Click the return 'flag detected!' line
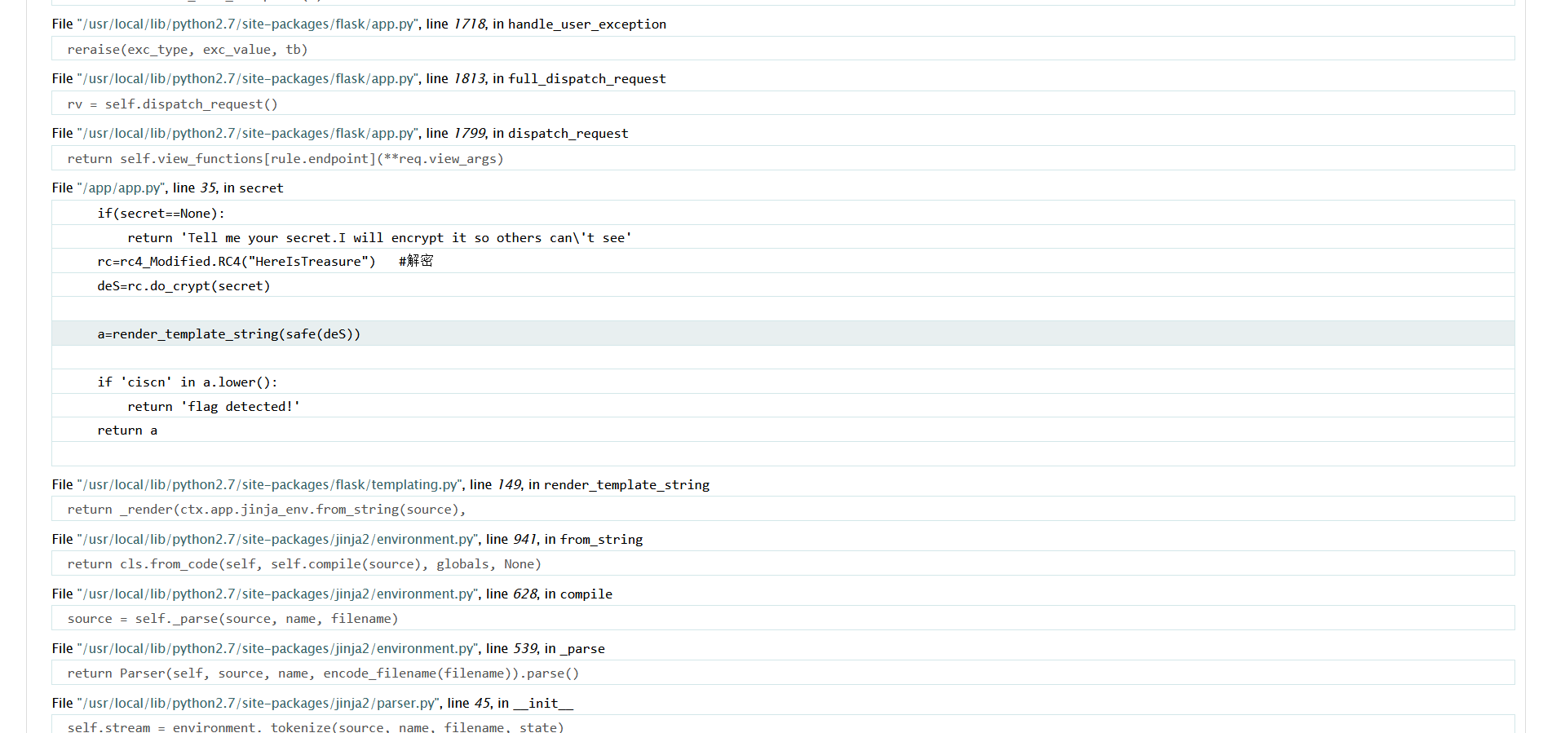This screenshot has height=733, width=1552. point(783,406)
